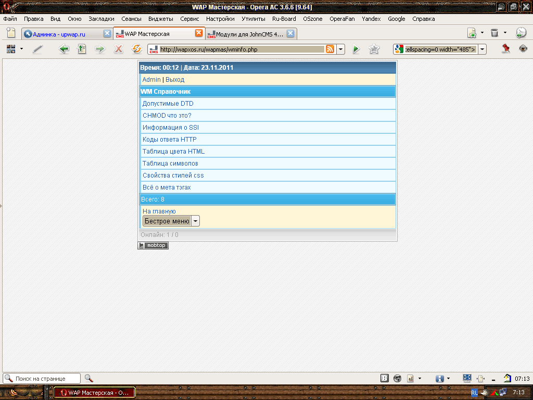Viewport: 533px width, 400px height.
Task: Click the magnifier find-next icon in the status bar
Action: [x=88, y=378]
